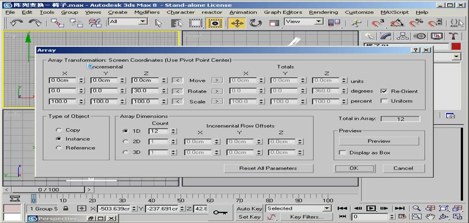Open the MAXScript menu
469x223 pixels.
tap(395, 12)
